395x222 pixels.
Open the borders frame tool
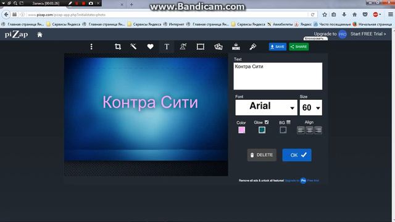(201, 47)
